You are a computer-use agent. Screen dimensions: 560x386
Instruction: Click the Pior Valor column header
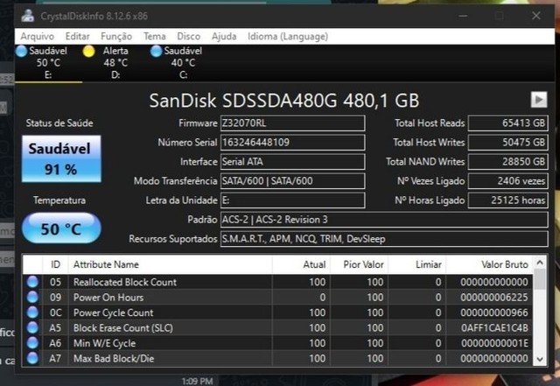pyautogui.click(x=360, y=264)
